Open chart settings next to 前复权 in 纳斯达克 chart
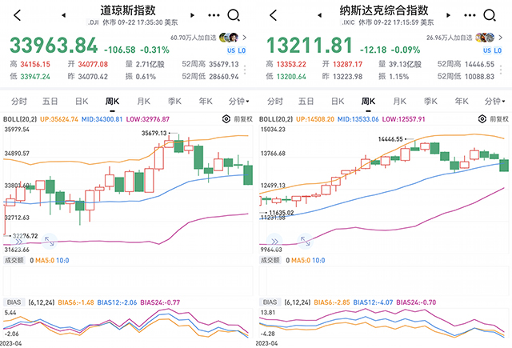Viewport: 512px width, 348px height. coord(482,119)
